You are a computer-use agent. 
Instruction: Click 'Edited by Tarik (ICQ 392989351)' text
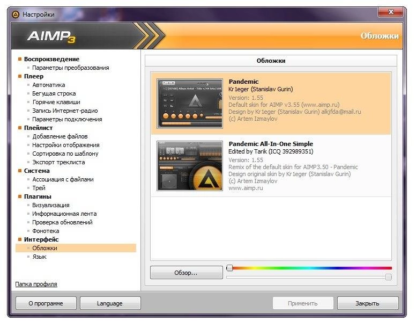coord(271,151)
